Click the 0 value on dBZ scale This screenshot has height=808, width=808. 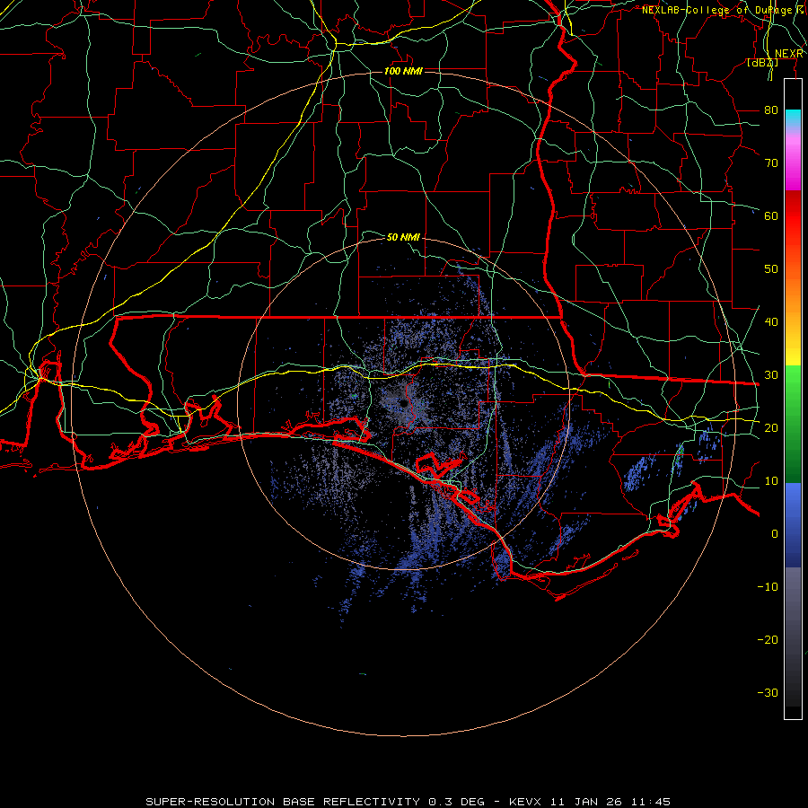point(775,534)
